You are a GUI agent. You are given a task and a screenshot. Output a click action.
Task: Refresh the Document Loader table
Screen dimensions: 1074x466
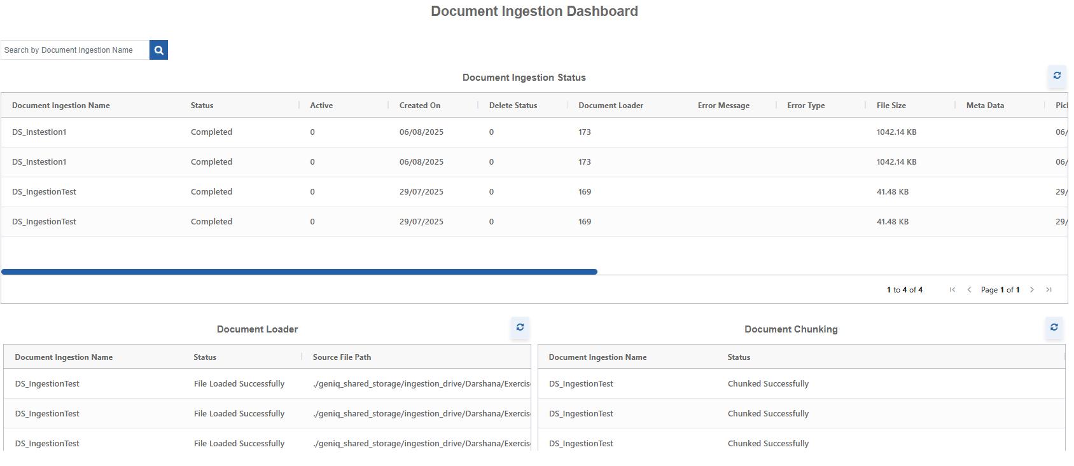coord(520,327)
